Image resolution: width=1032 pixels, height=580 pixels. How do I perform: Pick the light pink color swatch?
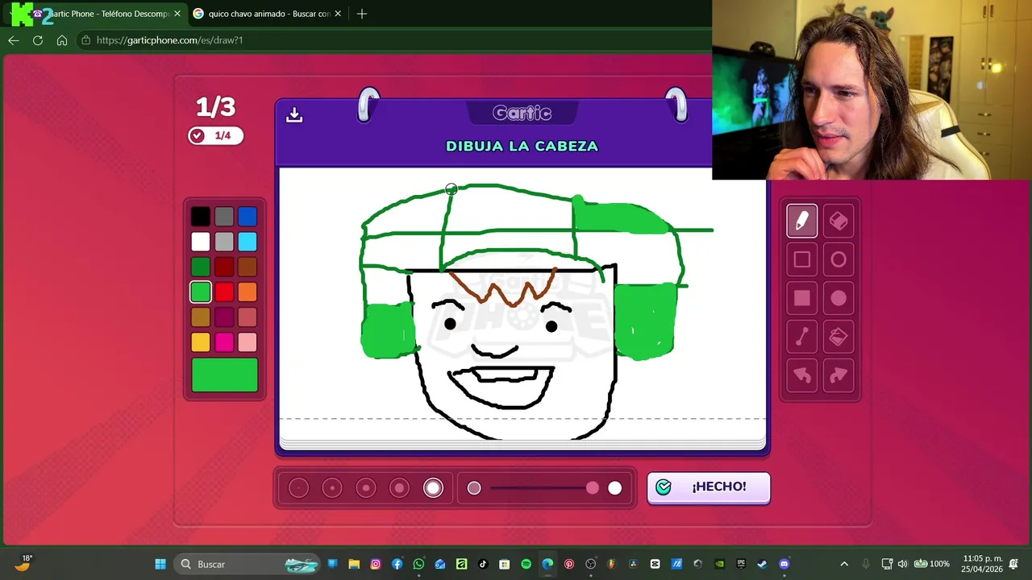(x=248, y=342)
